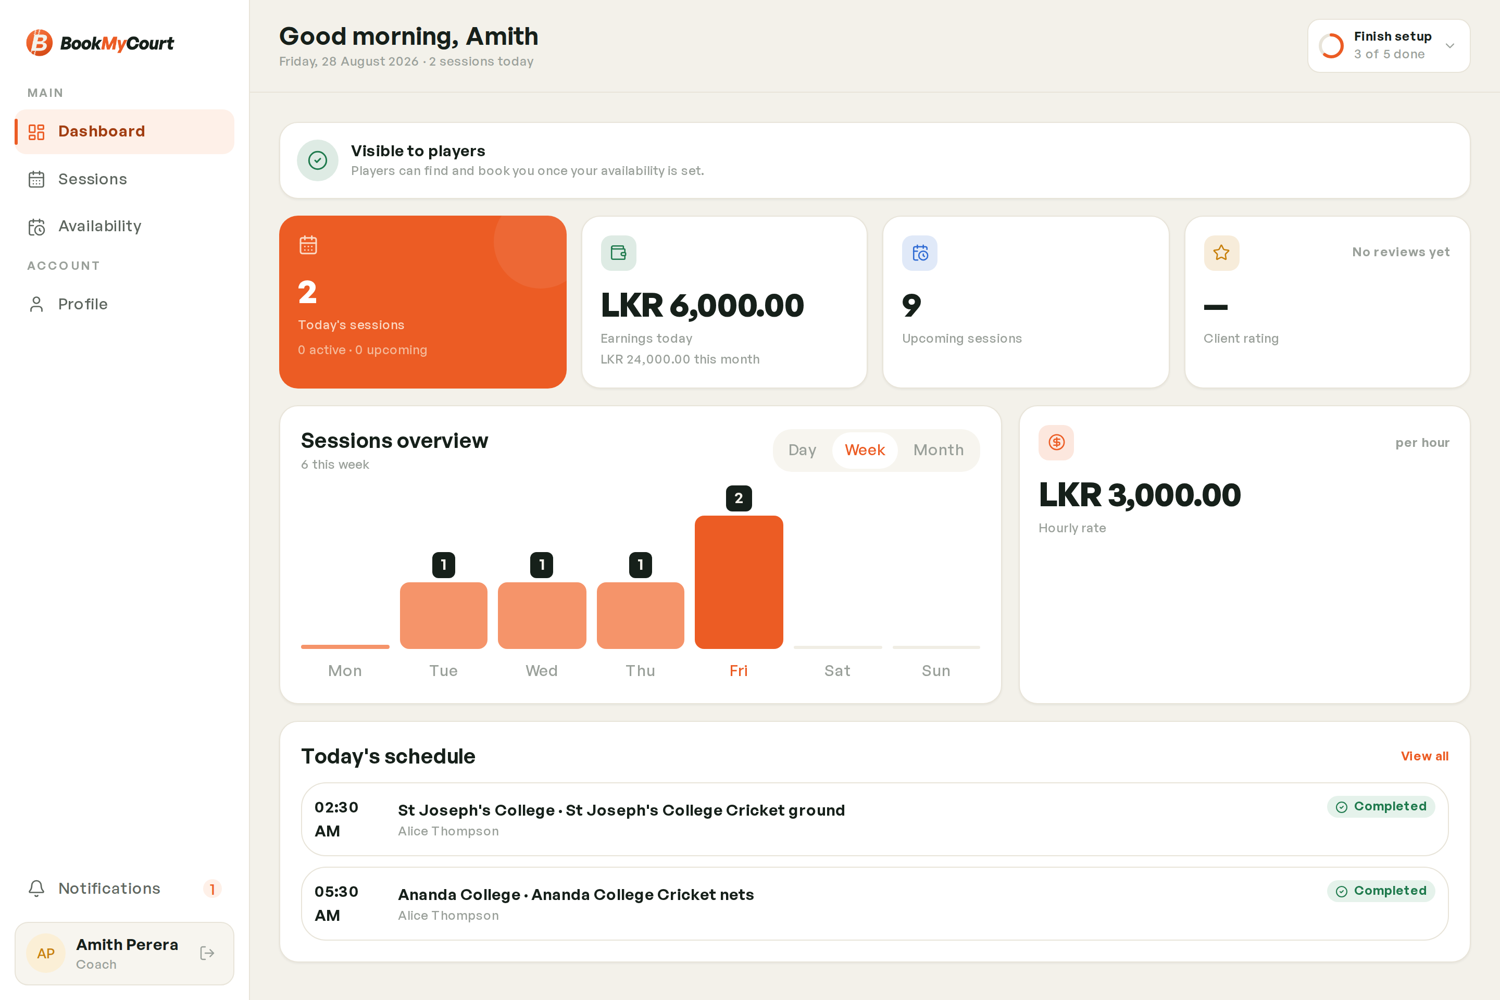Click the calendar-clock icon on Upcoming sessions card
Viewport: 1500px width, 1000px height.
(920, 253)
